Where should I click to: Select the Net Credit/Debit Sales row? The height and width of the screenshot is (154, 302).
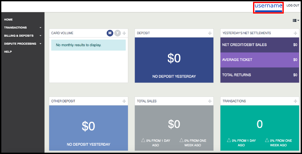(x=260, y=45)
